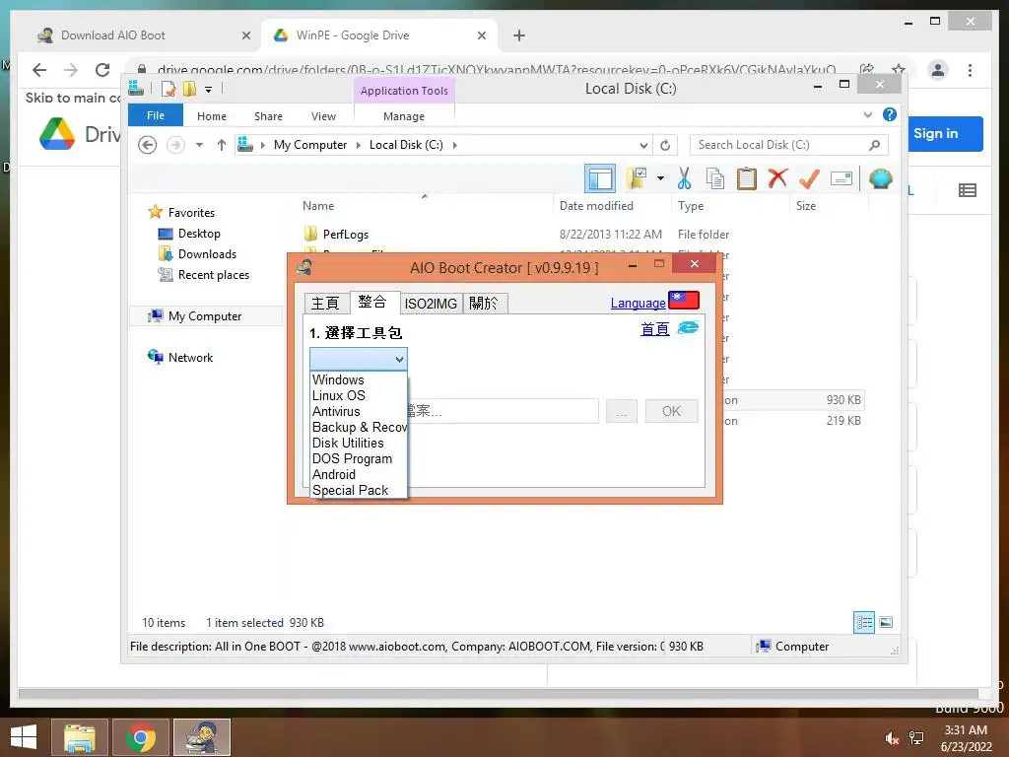This screenshot has width=1009, height=757.
Task: Open File Explorer from the taskbar
Action: click(80, 737)
